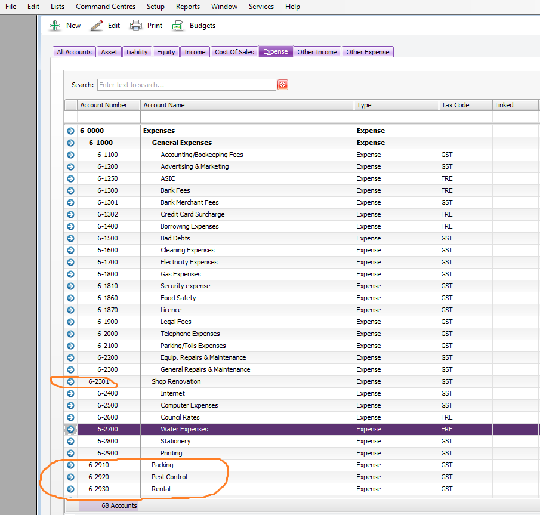Create a new account with the New icon
540x515 pixels.
[x=55, y=25]
